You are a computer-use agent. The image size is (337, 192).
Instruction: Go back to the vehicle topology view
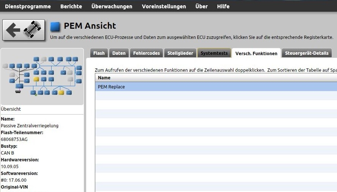coord(24,30)
